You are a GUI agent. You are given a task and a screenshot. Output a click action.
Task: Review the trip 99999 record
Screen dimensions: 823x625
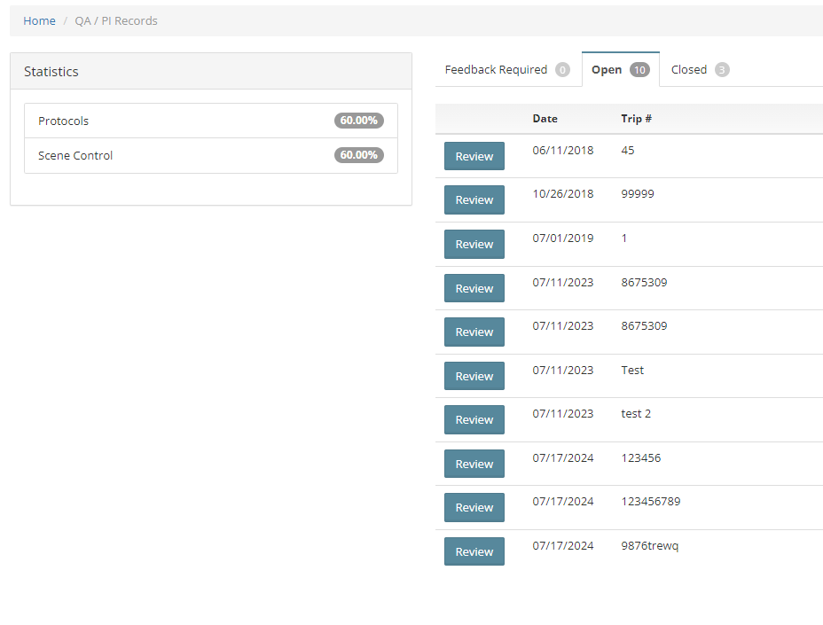click(x=474, y=200)
